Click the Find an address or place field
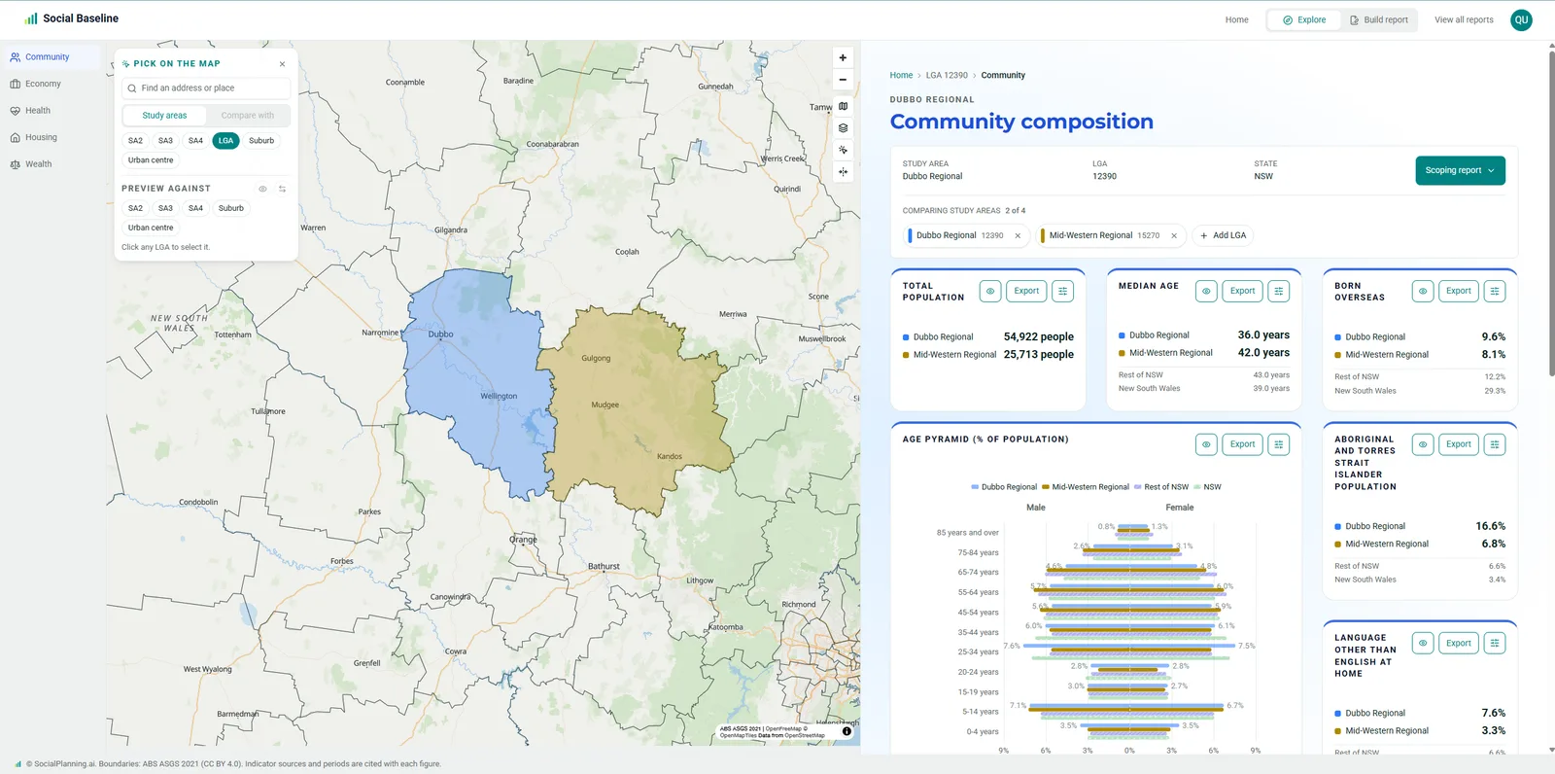The image size is (1555, 774). pos(206,88)
